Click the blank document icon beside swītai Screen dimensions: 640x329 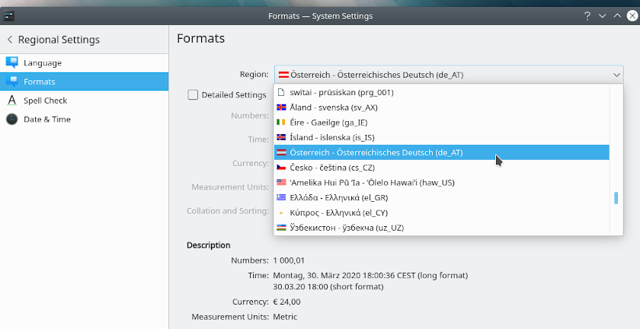[x=281, y=92]
